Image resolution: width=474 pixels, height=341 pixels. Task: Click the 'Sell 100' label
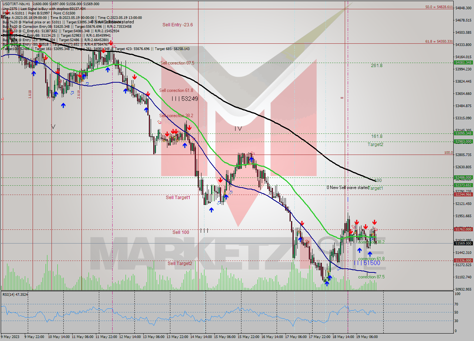[x=181, y=232]
